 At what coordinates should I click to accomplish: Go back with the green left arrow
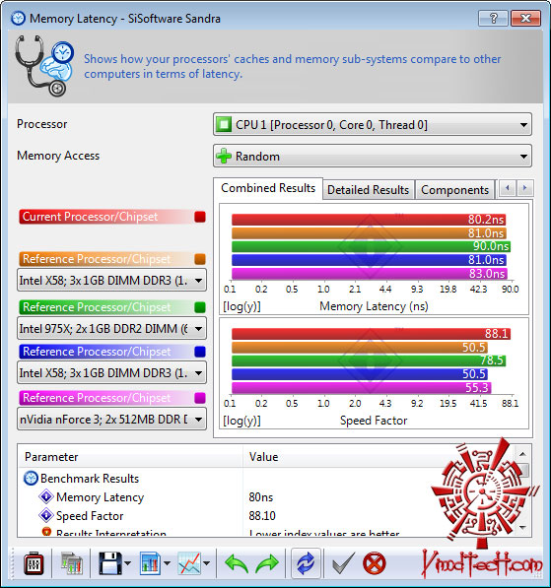click(237, 562)
